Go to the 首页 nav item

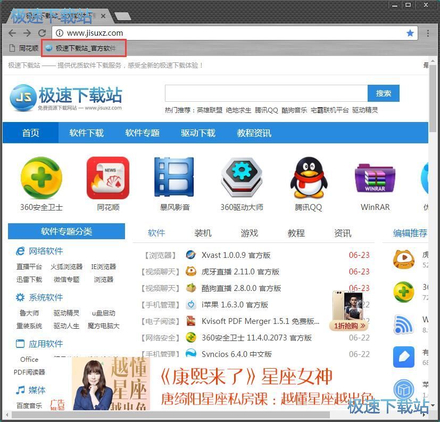pyautogui.click(x=30, y=133)
